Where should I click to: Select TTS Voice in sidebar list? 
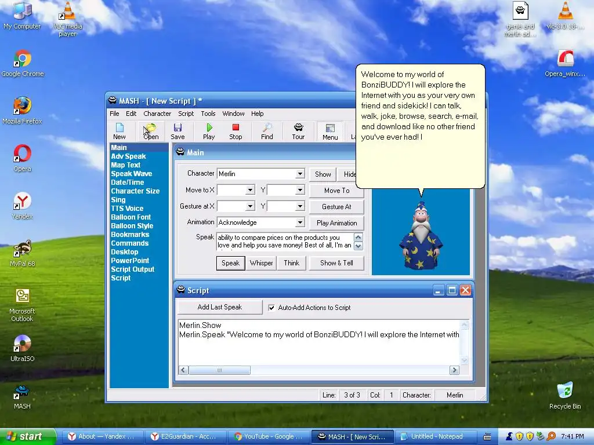coord(127,209)
